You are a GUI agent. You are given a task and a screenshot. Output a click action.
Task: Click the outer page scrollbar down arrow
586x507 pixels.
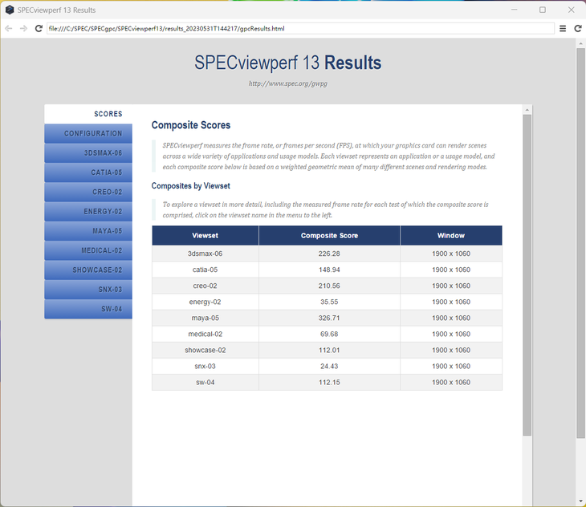(x=580, y=501)
